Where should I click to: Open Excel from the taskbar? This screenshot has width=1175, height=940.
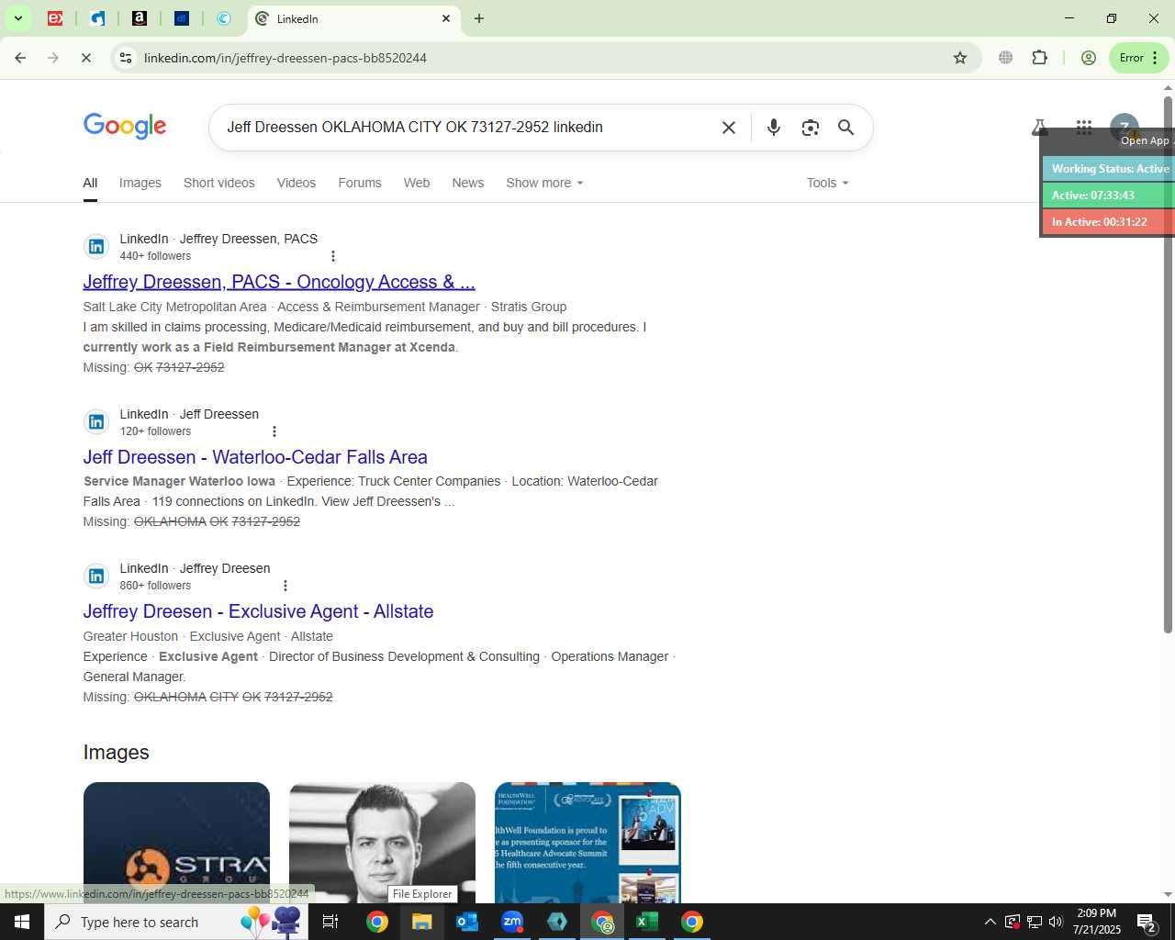[x=647, y=922]
